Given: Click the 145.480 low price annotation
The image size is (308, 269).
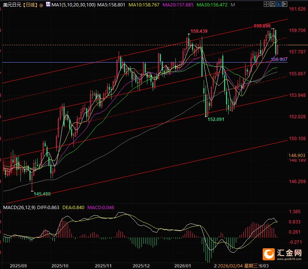Looking at the screenshot, I should [42, 194].
